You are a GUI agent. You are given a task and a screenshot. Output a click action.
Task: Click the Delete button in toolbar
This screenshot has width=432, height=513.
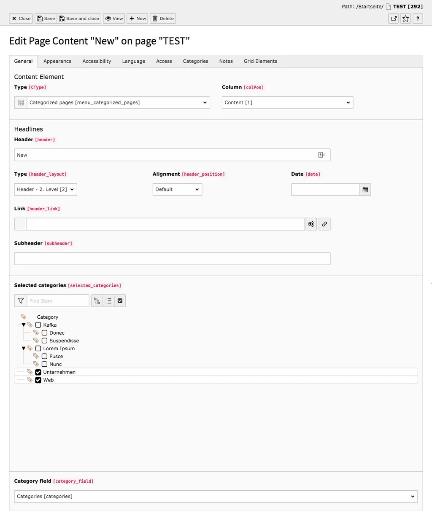click(x=163, y=18)
